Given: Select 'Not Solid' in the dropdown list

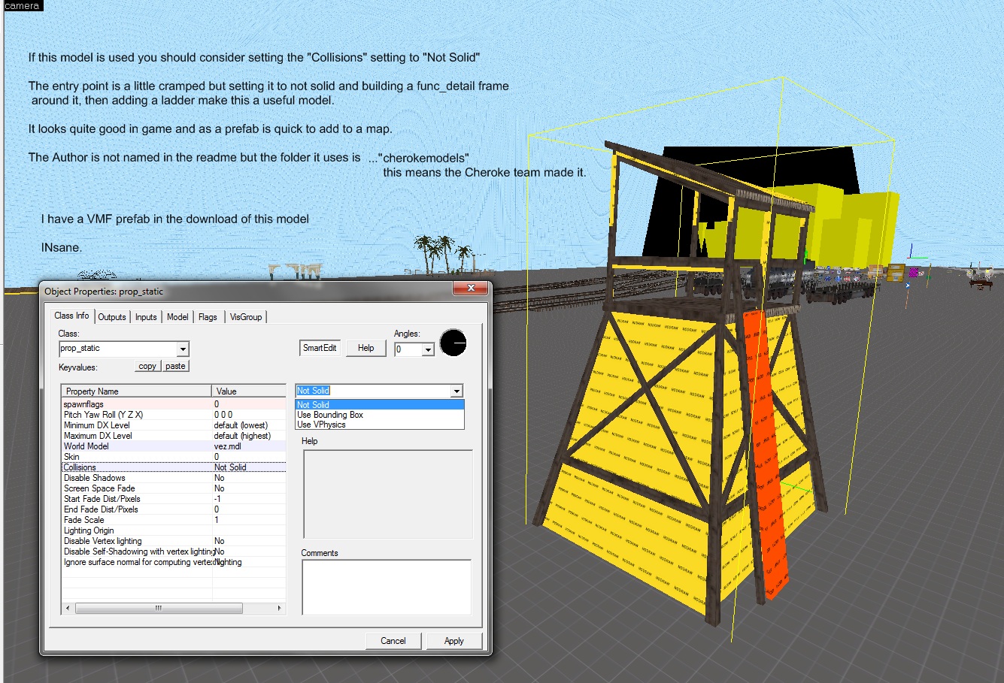Looking at the screenshot, I should point(314,405).
